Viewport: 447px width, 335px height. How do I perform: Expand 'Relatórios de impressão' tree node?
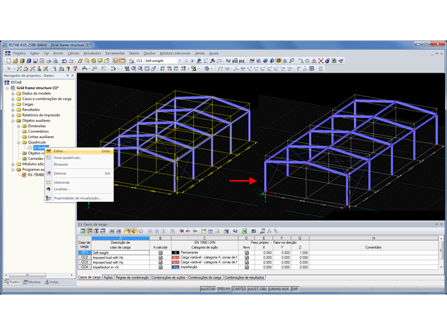(x=13, y=115)
